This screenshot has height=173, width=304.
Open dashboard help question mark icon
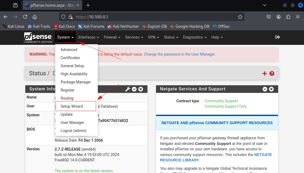coord(272,73)
